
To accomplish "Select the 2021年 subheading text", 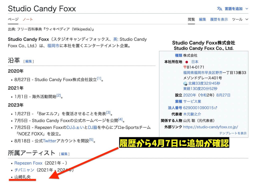I will coord(16,88).
